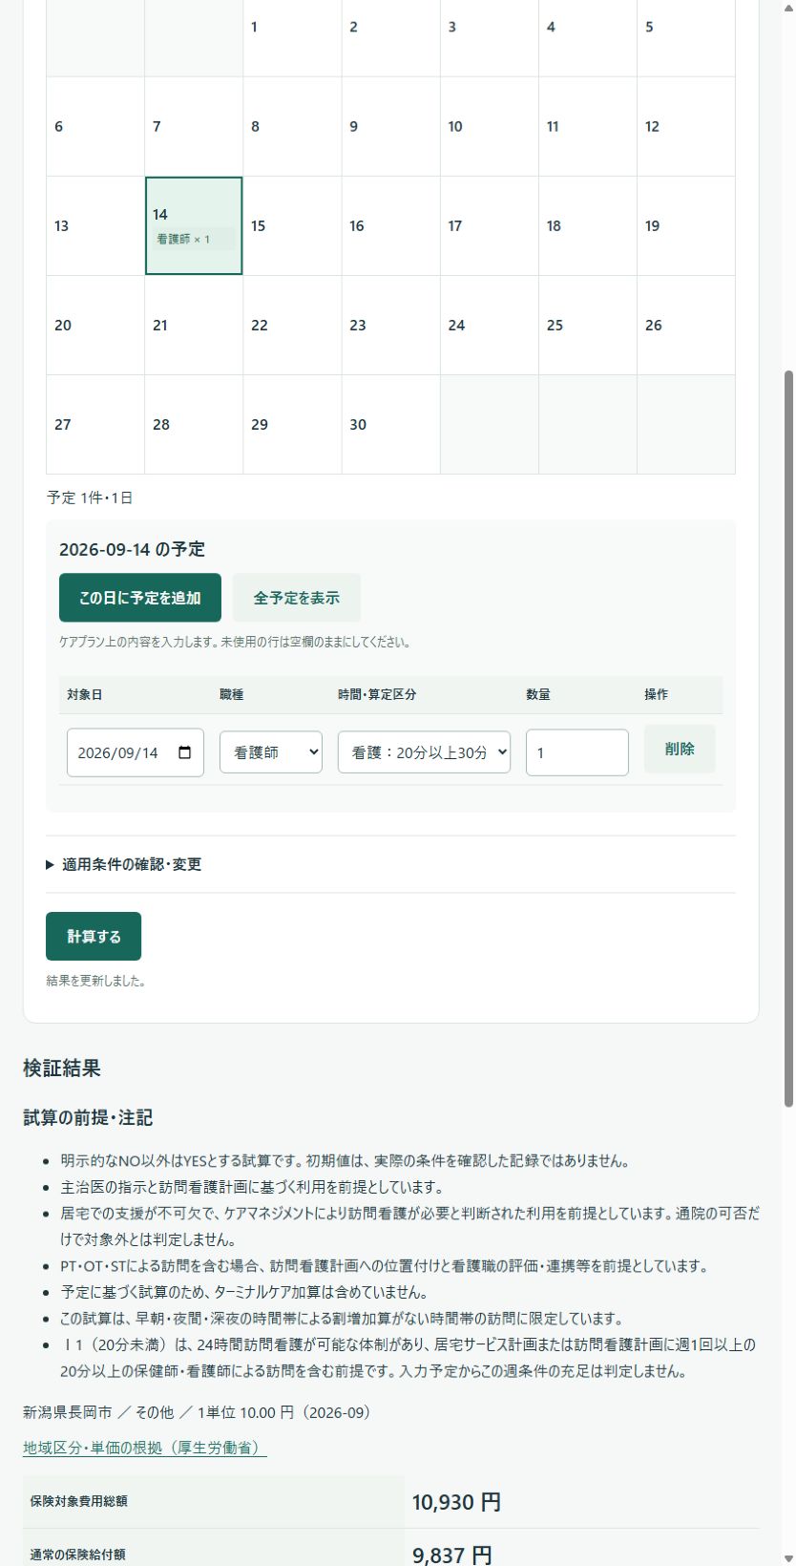This screenshot has width=796, height=1566.
Task: Select calendar day 12
Action: [x=685, y=126]
